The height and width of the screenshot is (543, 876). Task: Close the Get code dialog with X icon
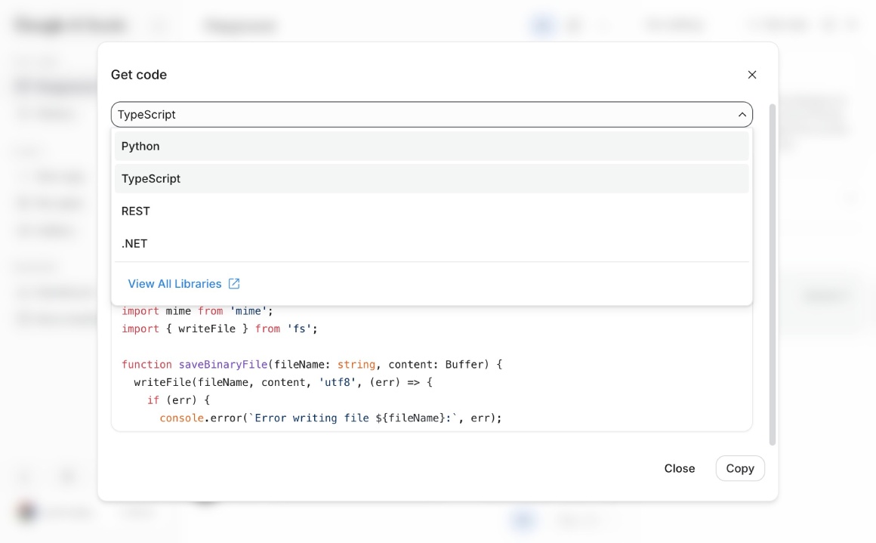[752, 75]
